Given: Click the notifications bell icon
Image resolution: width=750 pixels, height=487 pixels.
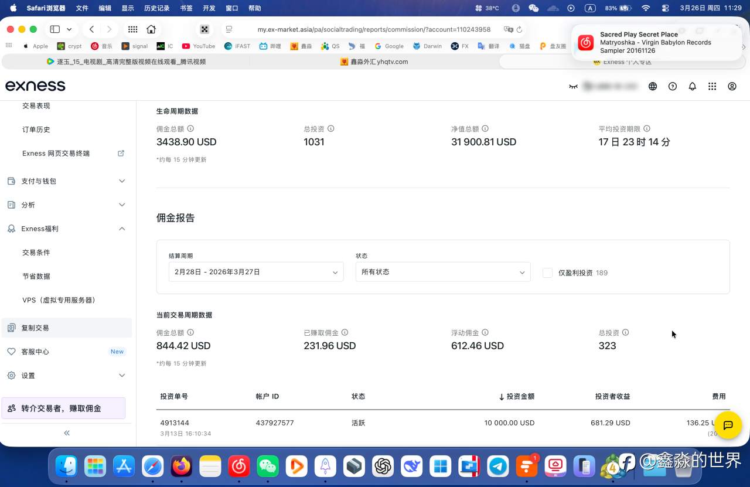Looking at the screenshot, I should pos(692,86).
